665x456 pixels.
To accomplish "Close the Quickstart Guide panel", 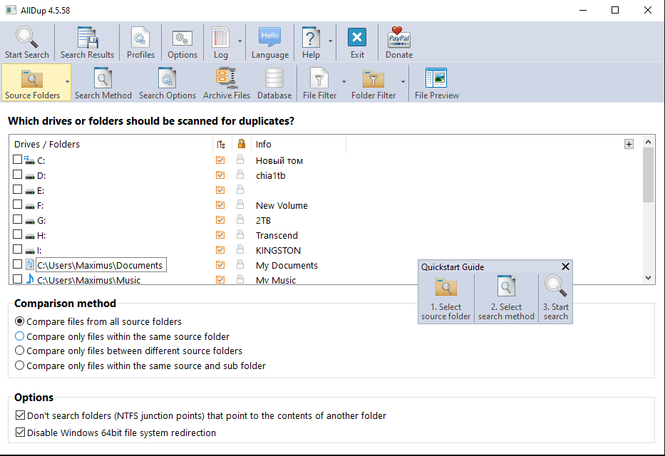I will pyautogui.click(x=565, y=266).
